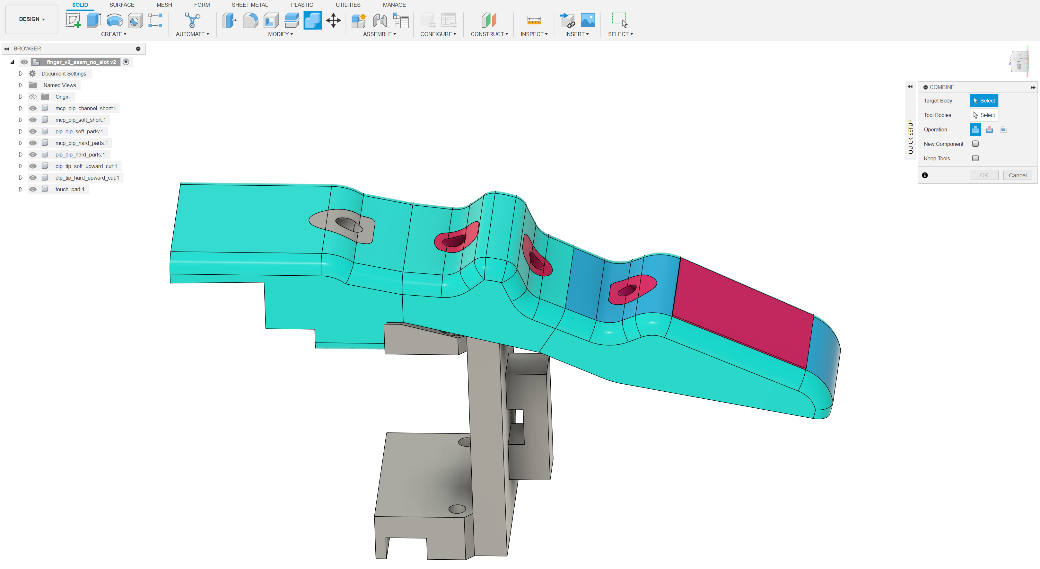The width and height of the screenshot is (1040, 569).
Task: Check the Keep Tools checkbox
Action: click(x=975, y=158)
